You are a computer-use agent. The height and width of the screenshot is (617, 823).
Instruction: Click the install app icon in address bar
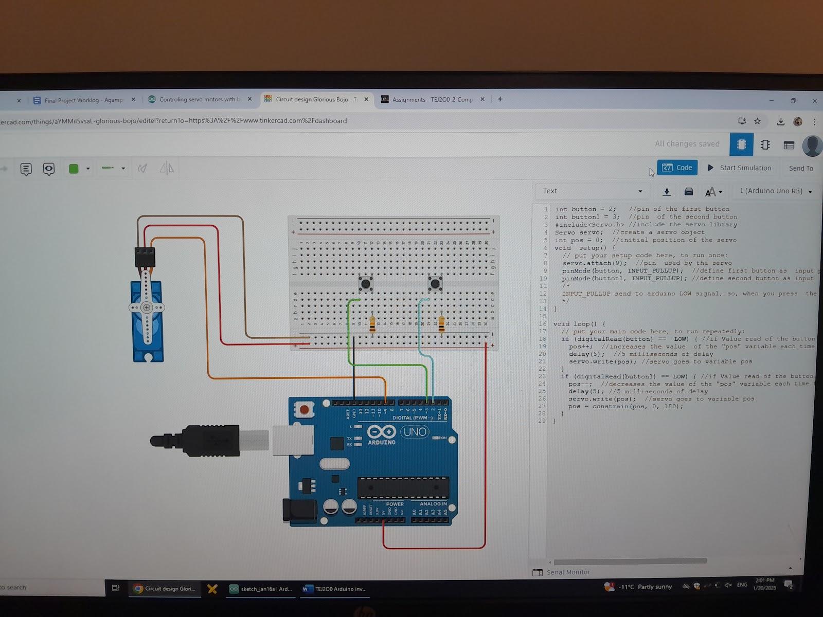click(742, 121)
